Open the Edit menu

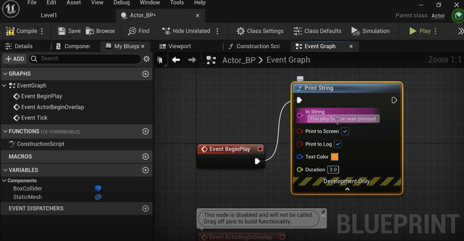pyautogui.click(x=51, y=3)
